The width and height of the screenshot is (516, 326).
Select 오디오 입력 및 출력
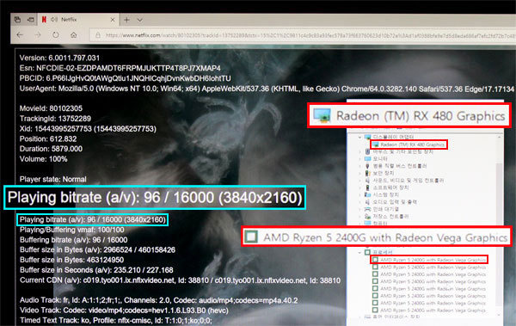[x=395, y=202]
